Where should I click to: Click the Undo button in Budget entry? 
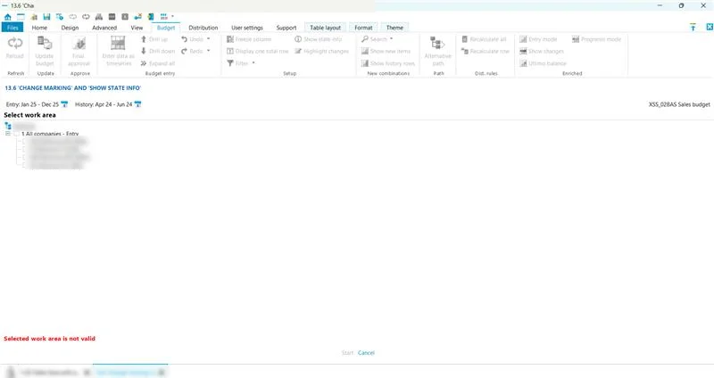192,39
